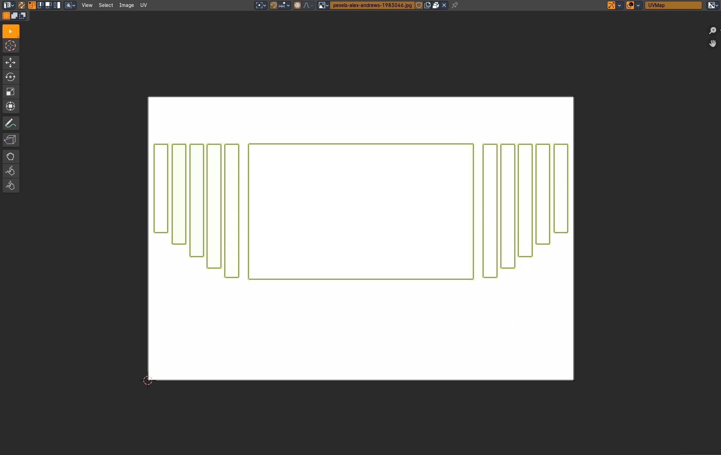Image resolution: width=721 pixels, height=455 pixels.
Task: Select the Cursor tool in the toolbar
Action: (10, 46)
